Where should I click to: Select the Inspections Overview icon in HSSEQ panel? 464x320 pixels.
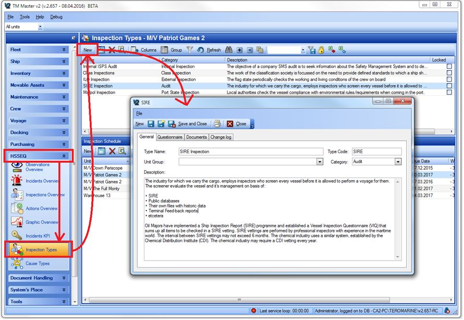click(18, 194)
